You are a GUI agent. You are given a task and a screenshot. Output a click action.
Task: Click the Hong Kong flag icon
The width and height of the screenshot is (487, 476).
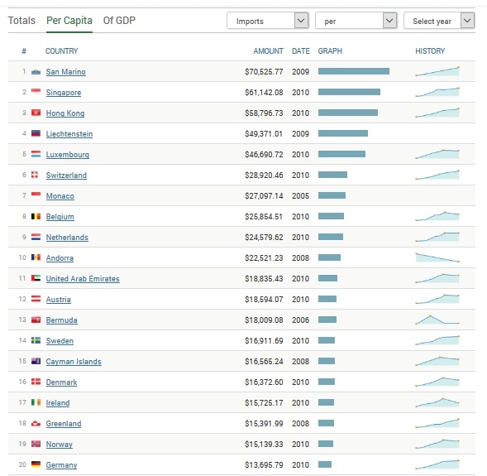click(x=36, y=113)
